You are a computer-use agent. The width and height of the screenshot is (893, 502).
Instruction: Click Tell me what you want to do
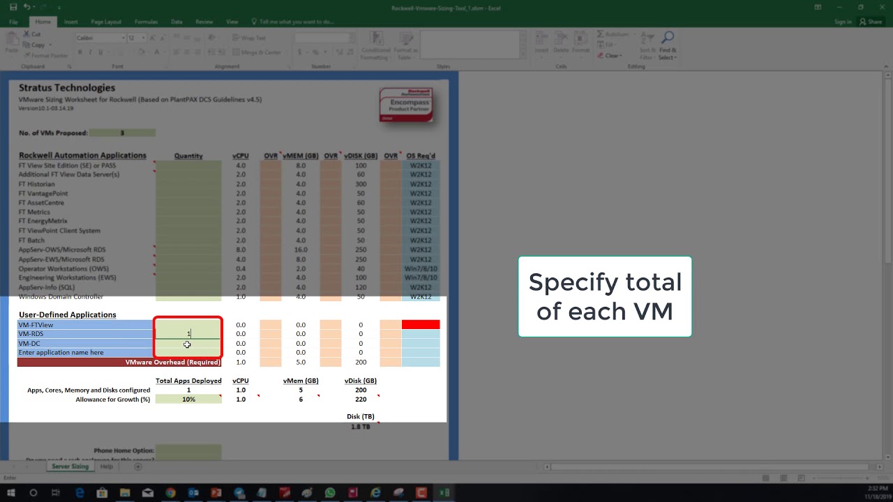293,22
